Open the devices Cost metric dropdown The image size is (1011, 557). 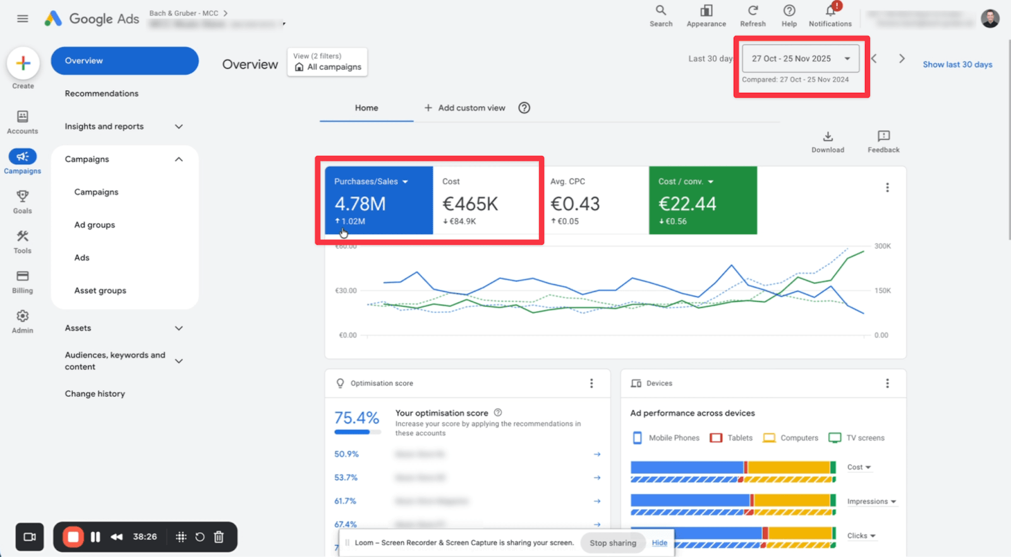click(x=859, y=467)
